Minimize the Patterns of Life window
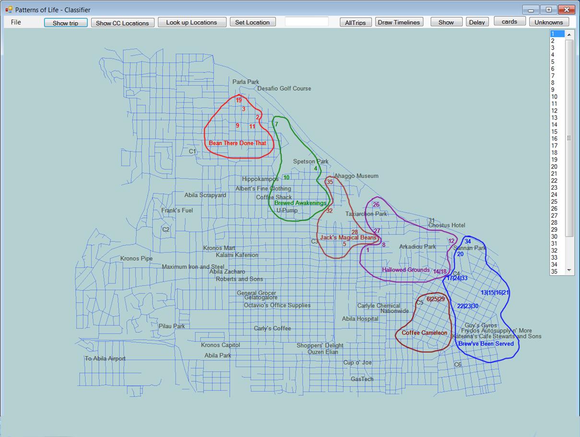Screen dimensions: 580x437 click(x=531, y=10)
